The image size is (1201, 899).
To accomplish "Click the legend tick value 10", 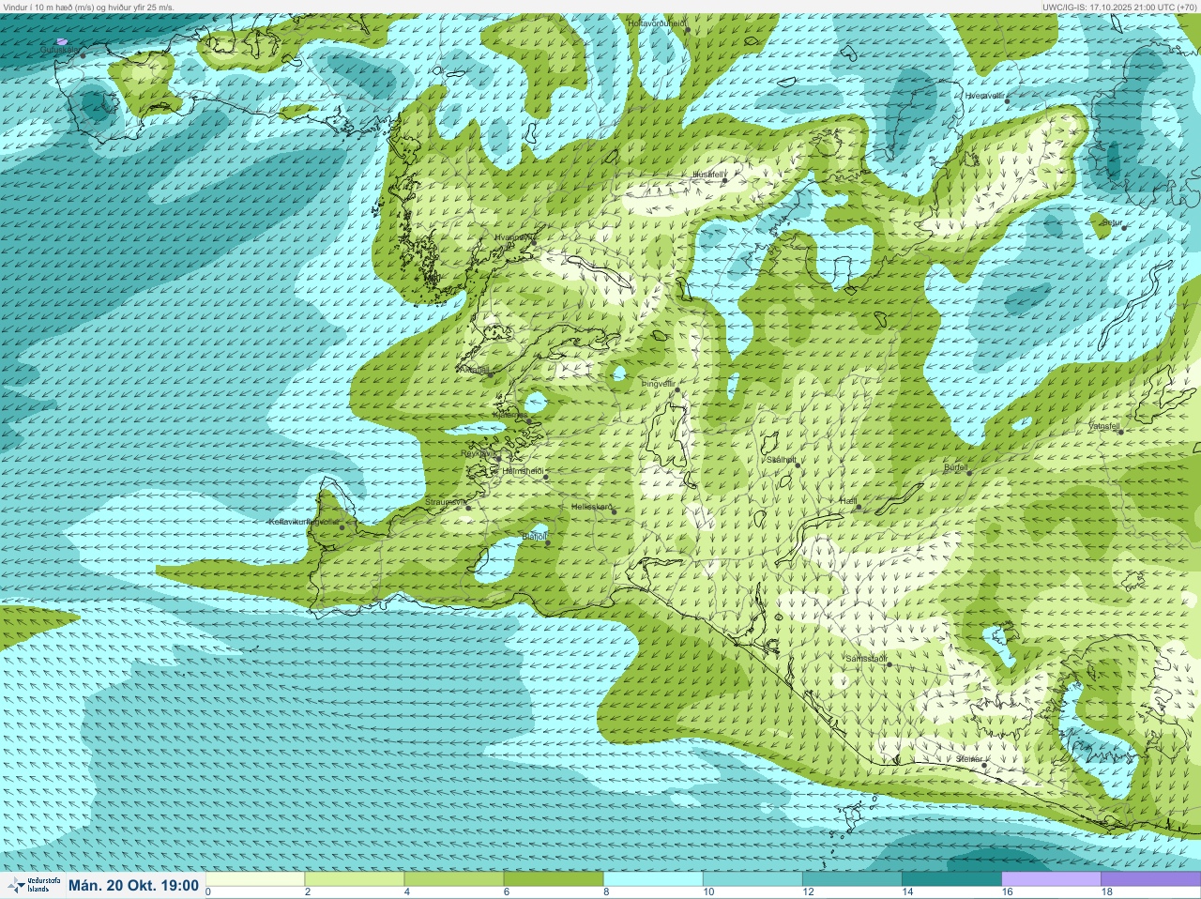I will (707, 892).
